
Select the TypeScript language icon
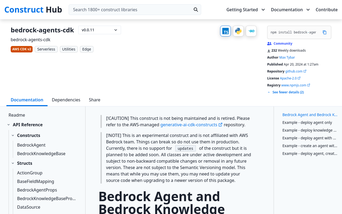coord(226,31)
